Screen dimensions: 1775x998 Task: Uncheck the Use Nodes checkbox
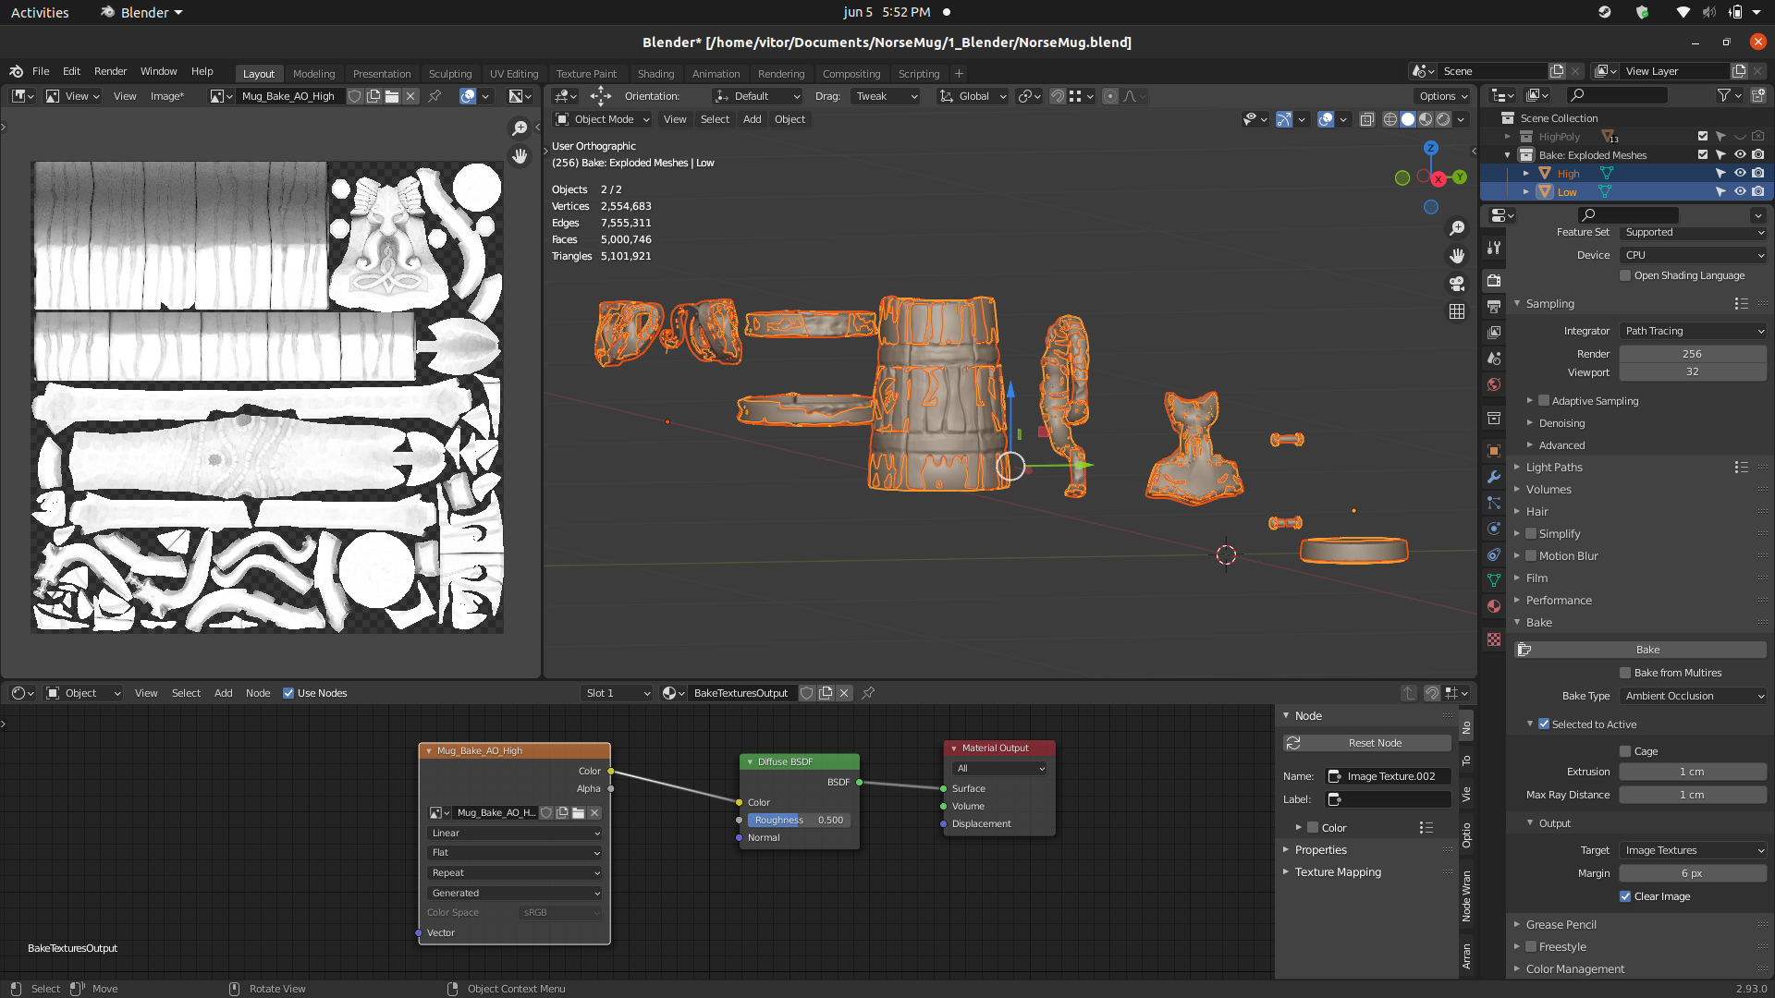(x=288, y=693)
